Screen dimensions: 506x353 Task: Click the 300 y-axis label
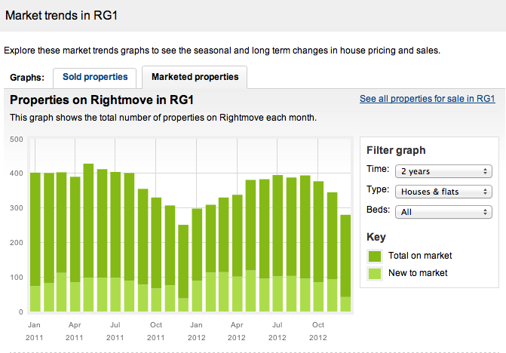tap(17, 208)
